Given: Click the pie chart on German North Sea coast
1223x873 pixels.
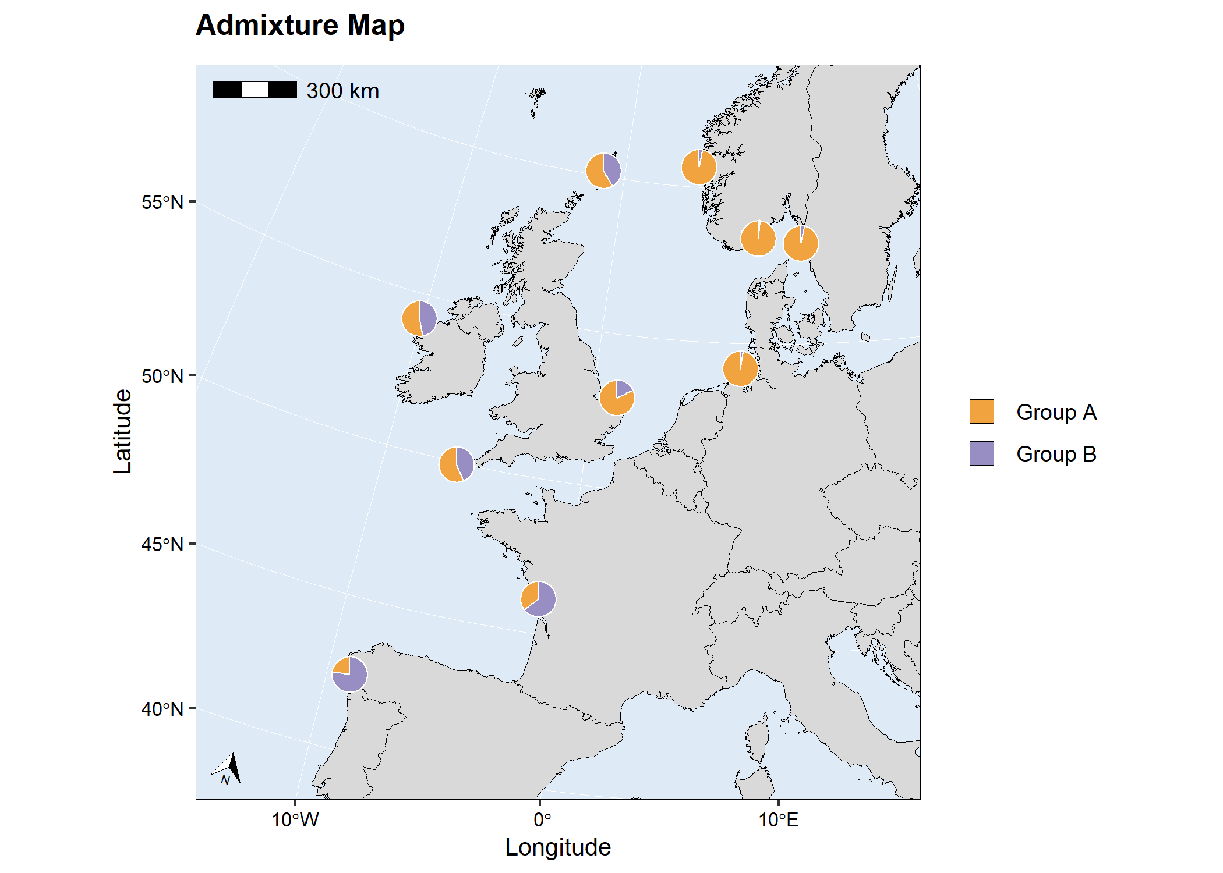Looking at the screenshot, I should (740, 368).
